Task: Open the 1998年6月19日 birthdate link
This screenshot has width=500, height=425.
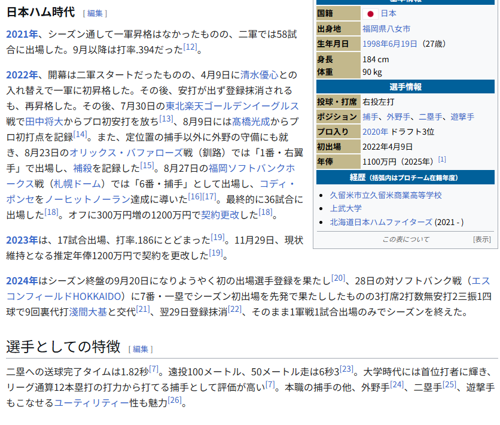Action: [x=390, y=44]
